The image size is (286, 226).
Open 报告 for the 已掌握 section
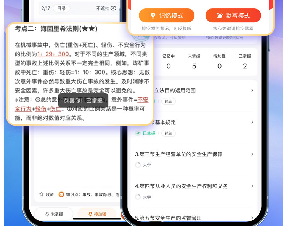pos(168,133)
